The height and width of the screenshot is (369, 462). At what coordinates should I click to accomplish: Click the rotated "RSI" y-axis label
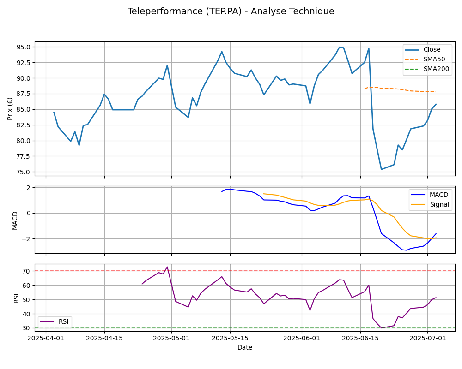pyautogui.click(x=16, y=298)
